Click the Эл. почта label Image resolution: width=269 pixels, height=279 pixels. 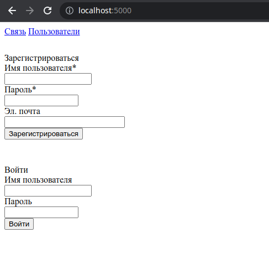[x=22, y=111]
